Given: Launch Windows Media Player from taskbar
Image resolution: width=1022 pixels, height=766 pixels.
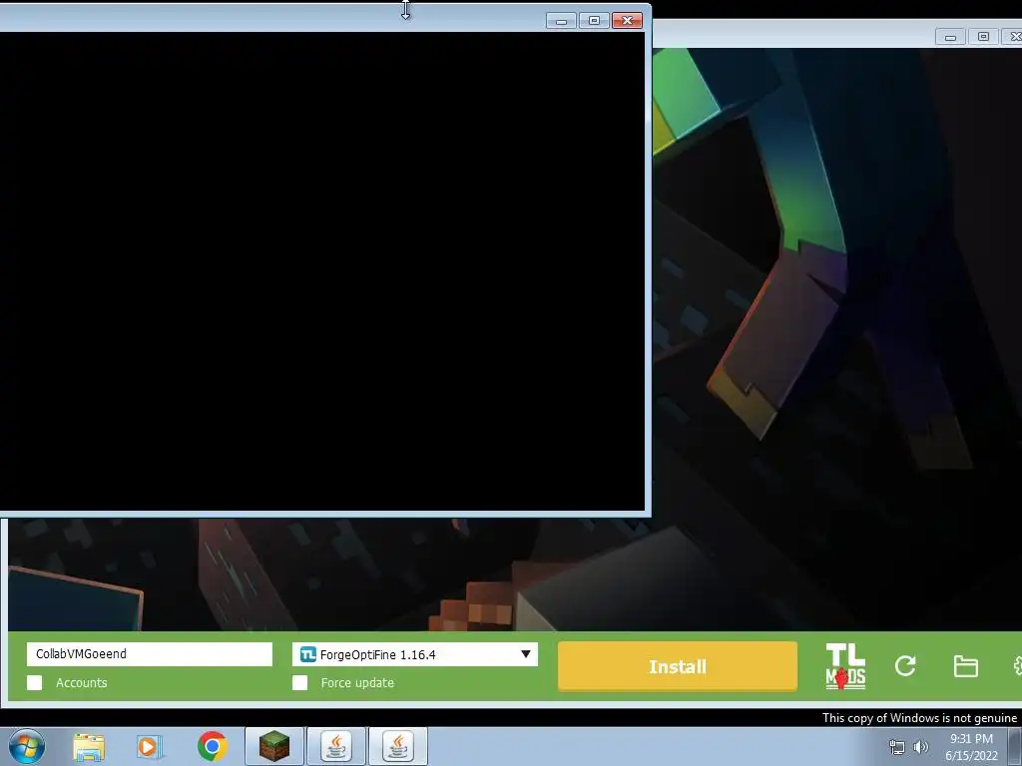Looking at the screenshot, I should (x=150, y=747).
